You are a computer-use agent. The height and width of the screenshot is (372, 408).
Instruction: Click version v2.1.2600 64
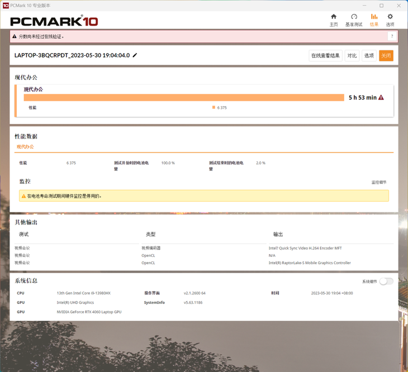[194, 293]
